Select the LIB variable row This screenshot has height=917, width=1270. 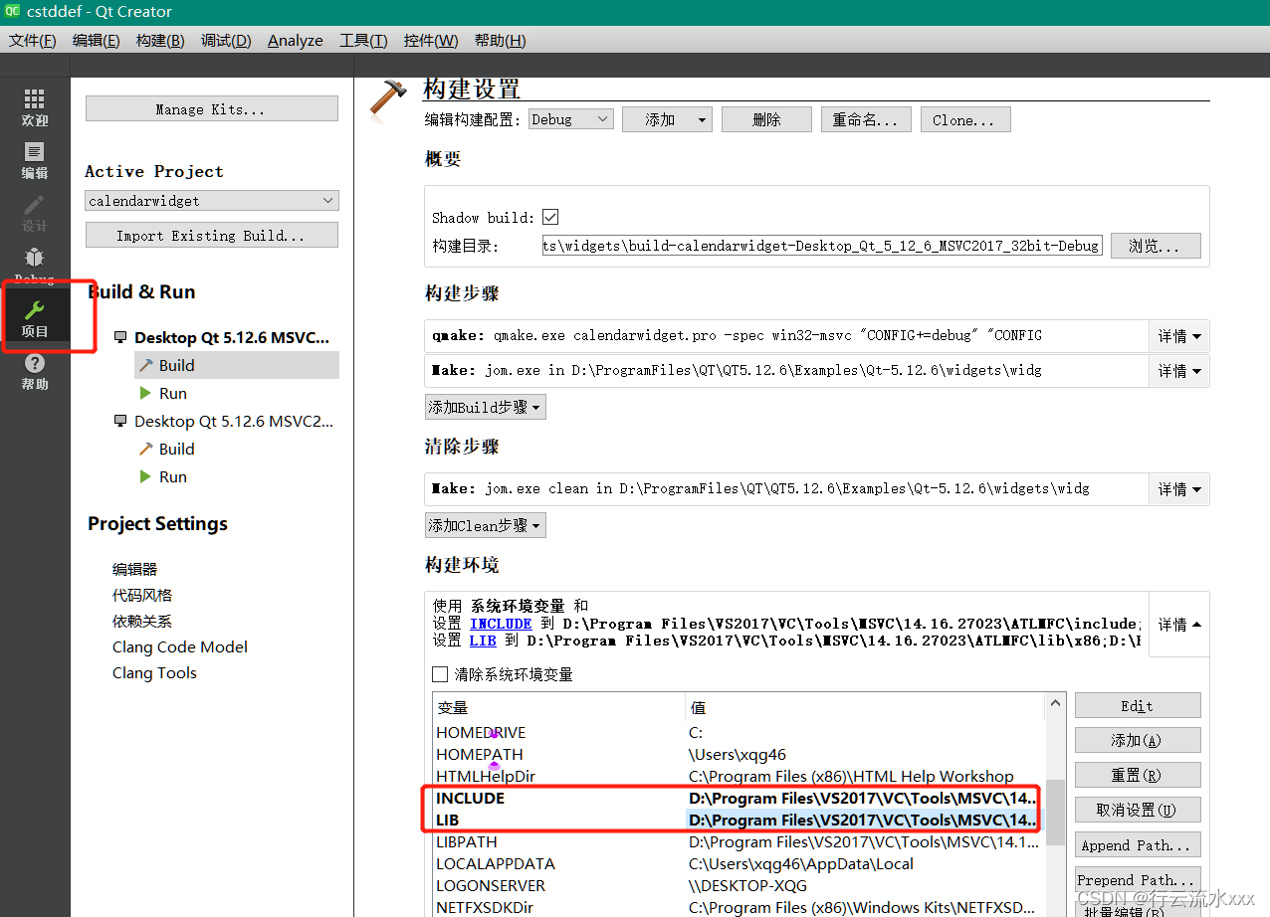[738, 820]
